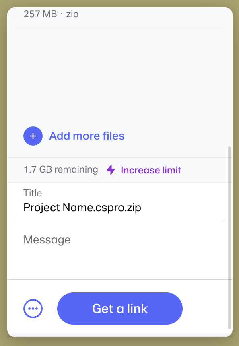This screenshot has width=239, height=346.
Task: Click the purple lightning bolt icon
Action: [111, 170]
